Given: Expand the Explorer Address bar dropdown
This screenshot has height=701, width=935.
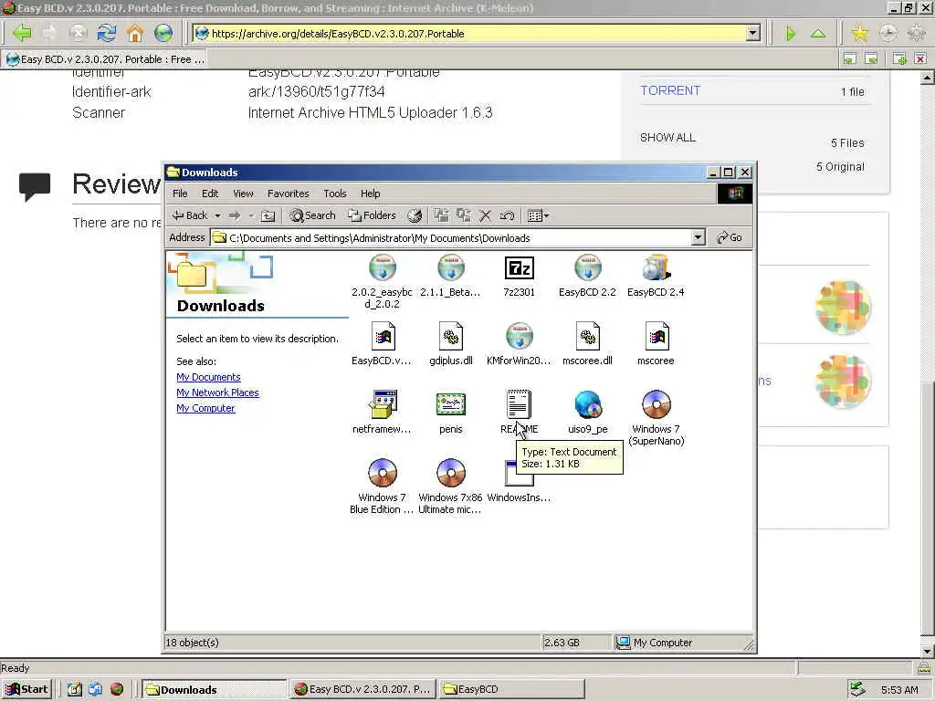Looking at the screenshot, I should [698, 238].
